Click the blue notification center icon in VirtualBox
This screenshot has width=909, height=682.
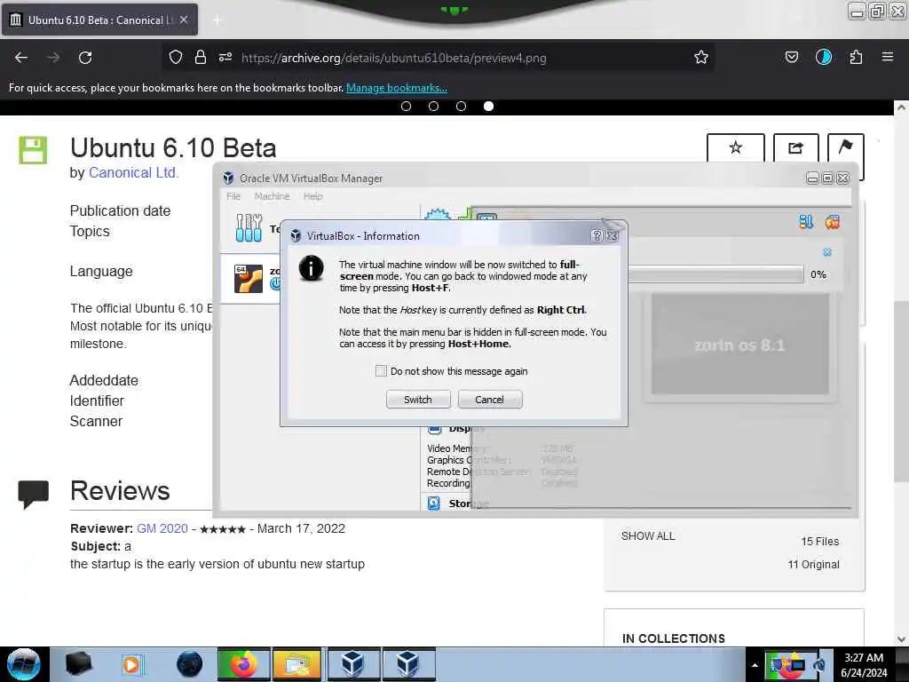pyautogui.click(x=806, y=221)
